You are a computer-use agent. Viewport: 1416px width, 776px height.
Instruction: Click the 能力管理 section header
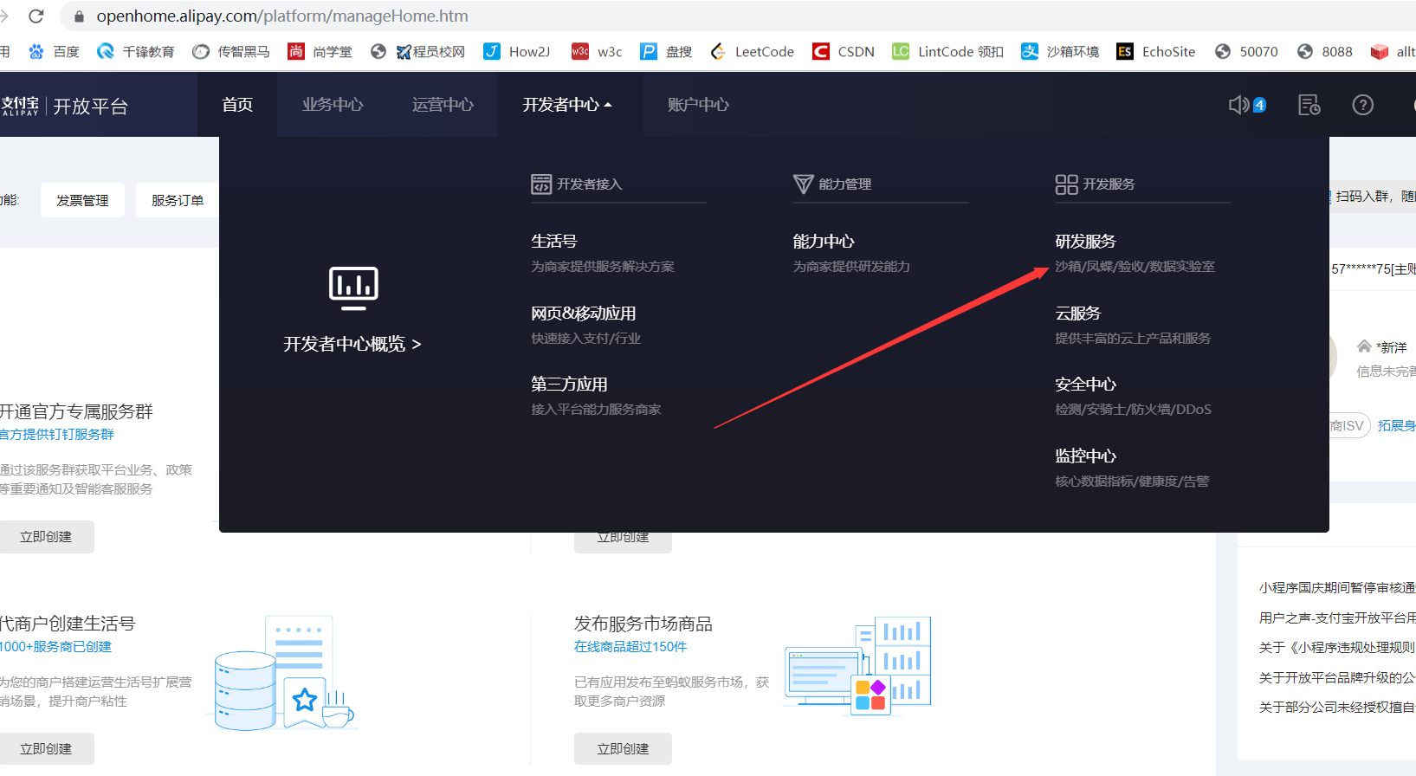[832, 184]
